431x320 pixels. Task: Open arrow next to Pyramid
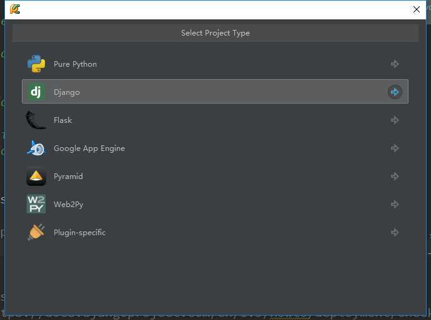pyautogui.click(x=395, y=176)
